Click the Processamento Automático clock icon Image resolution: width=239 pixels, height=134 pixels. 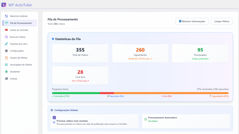145,119
